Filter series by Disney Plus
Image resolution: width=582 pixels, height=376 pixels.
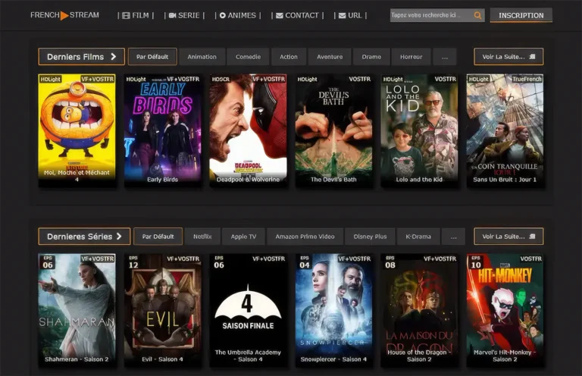[x=370, y=237]
